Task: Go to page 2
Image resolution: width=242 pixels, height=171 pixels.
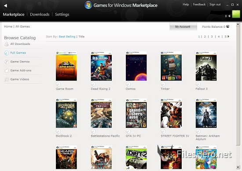Action: (205, 36)
